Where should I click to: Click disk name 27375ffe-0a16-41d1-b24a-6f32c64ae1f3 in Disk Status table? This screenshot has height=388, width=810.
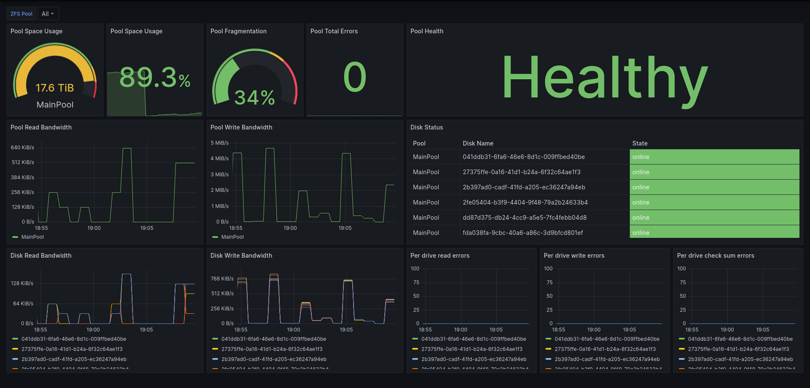coord(521,172)
